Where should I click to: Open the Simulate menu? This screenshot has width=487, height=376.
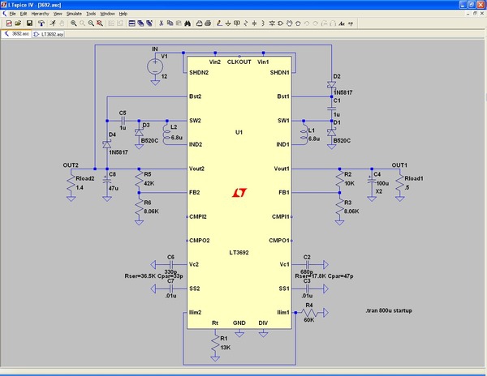coord(73,14)
